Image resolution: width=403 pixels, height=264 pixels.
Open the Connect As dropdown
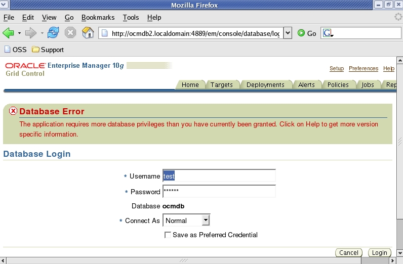[x=186, y=221]
